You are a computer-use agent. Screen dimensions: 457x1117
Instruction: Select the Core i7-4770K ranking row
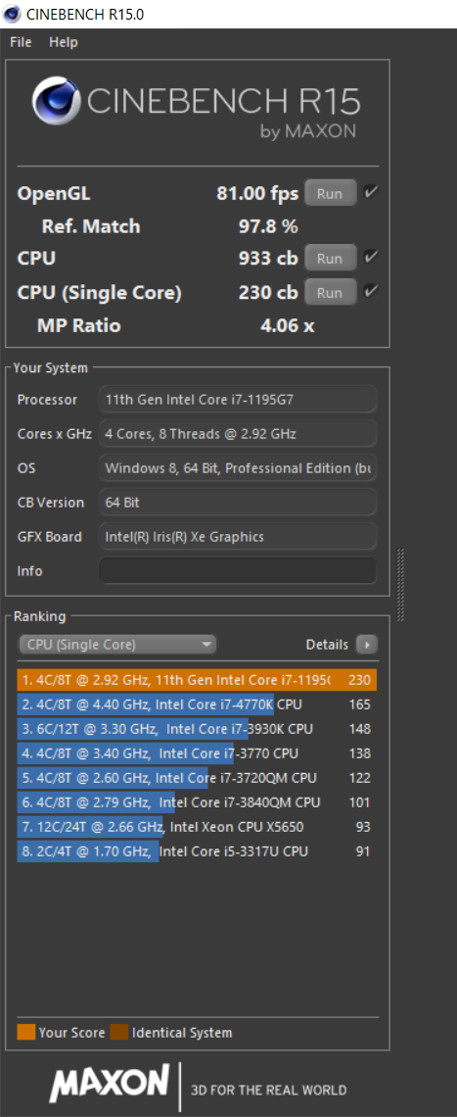[197, 704]
